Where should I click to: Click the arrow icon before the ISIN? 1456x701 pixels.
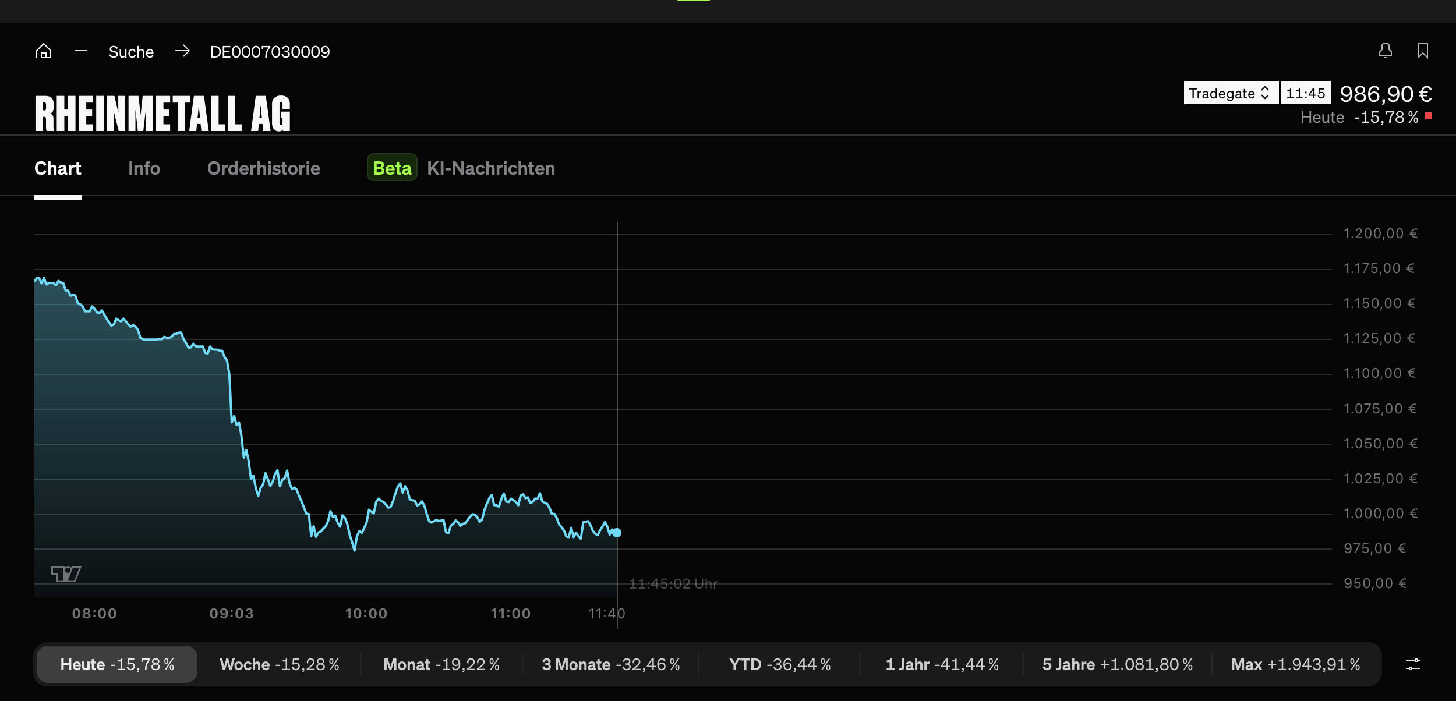182,51
